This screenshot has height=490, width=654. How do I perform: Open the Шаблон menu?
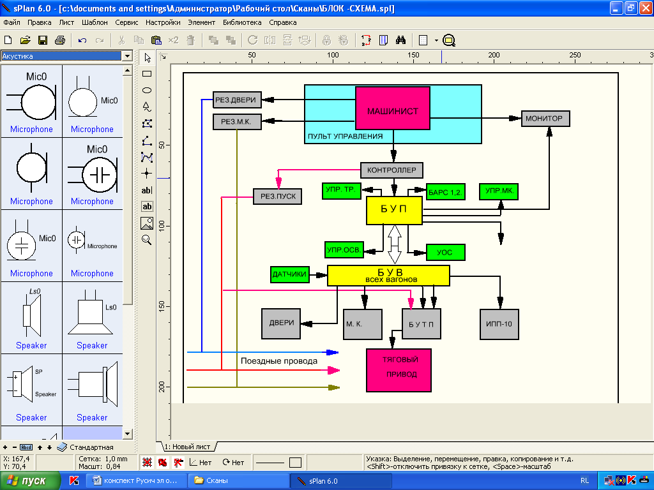click(95, 22)
